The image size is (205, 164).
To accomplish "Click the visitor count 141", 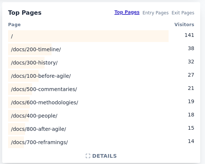I will click(189, 35).
